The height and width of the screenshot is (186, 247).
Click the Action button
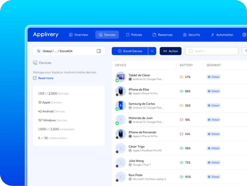pos(171,51)
